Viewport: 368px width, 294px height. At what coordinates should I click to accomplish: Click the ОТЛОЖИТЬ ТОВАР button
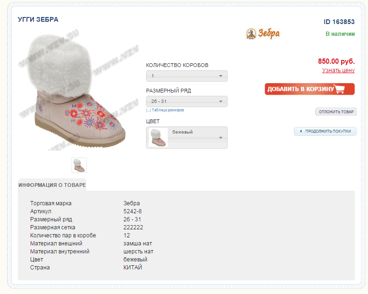point(336,112)
